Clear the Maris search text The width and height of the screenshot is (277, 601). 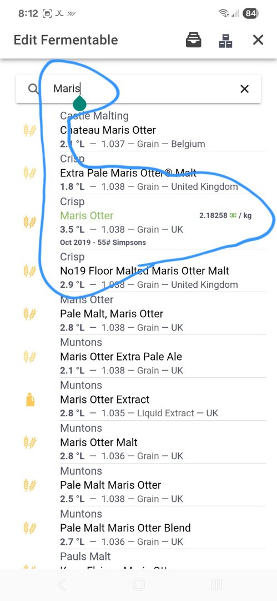(x=244, y=89)
